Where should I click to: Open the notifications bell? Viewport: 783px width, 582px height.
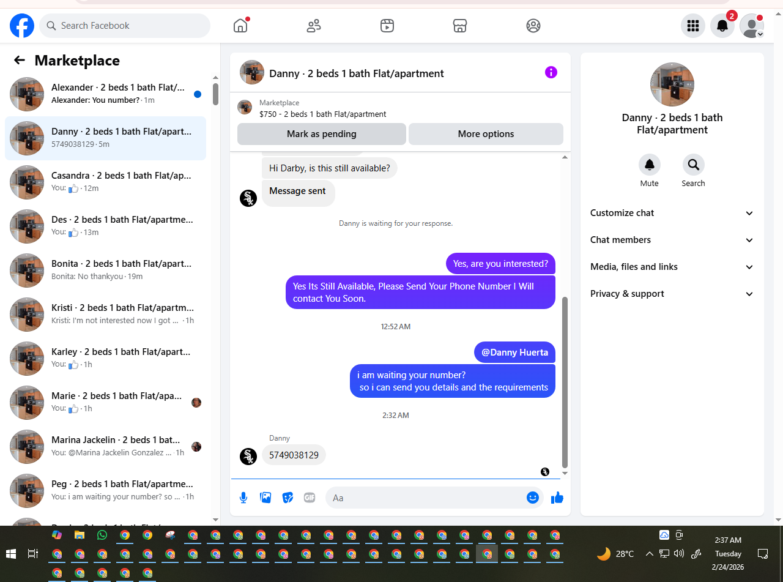tap(722, 26)
